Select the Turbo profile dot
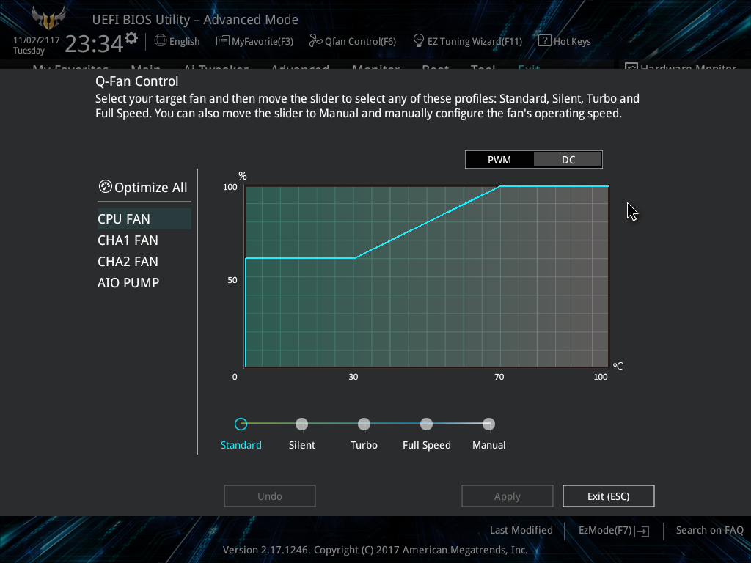The height and width of the screenshot is (563, 751). click(x=364, y=424)
